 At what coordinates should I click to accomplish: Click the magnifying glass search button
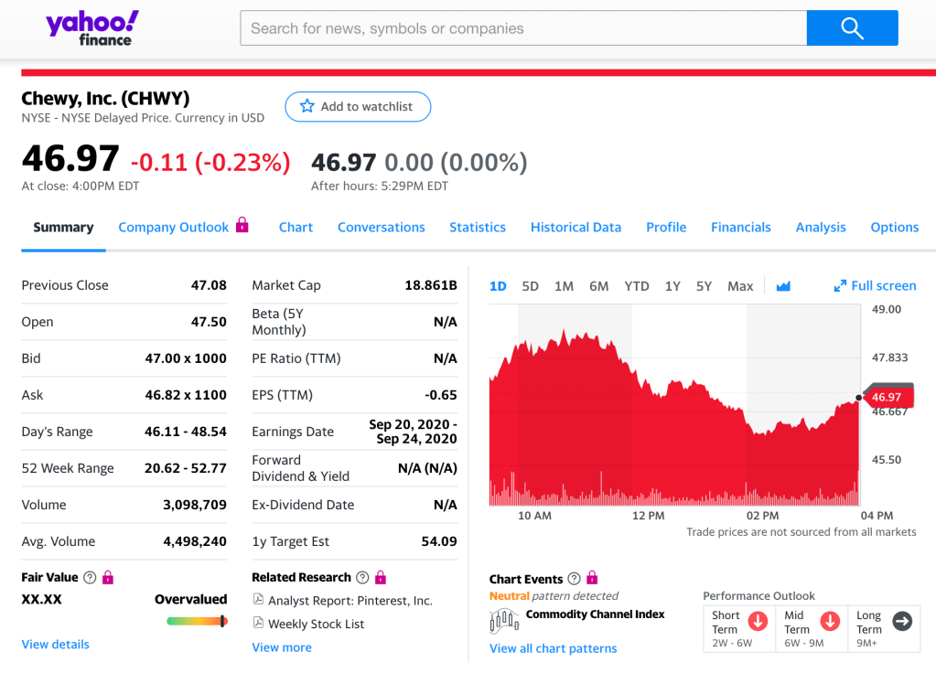(x=852, y=28)
